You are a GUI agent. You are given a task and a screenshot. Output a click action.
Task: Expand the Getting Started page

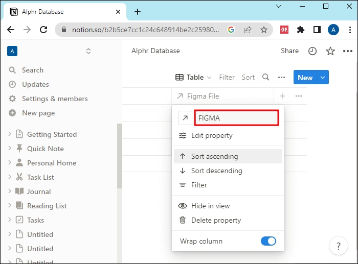click(10, 134)
